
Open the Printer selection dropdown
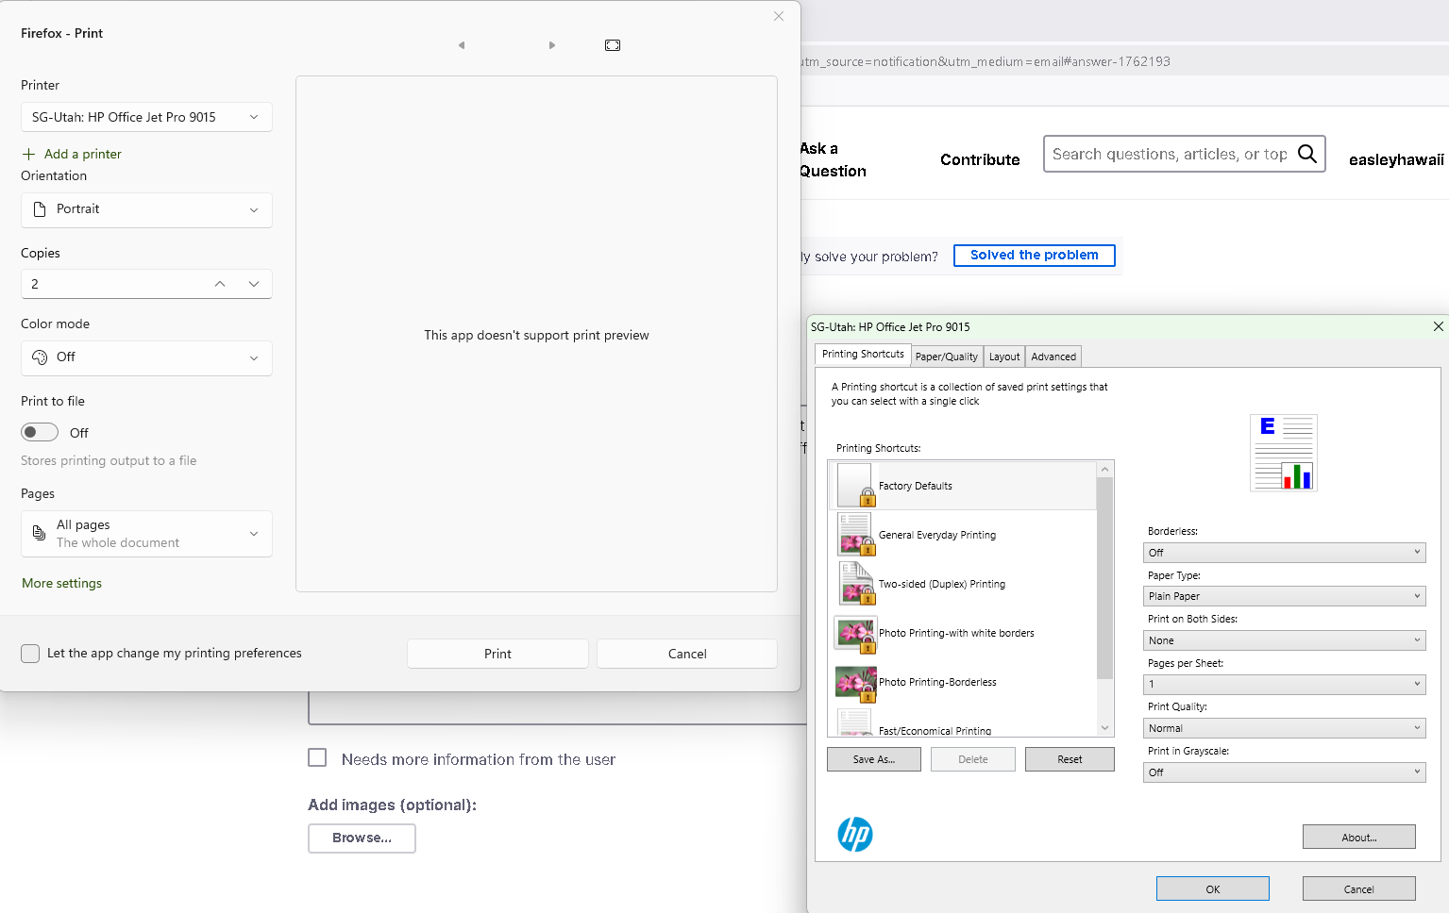146,117
